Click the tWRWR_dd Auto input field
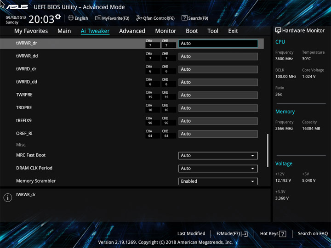The height and width of the screenshot is (248, 331). tap(218, 56)
